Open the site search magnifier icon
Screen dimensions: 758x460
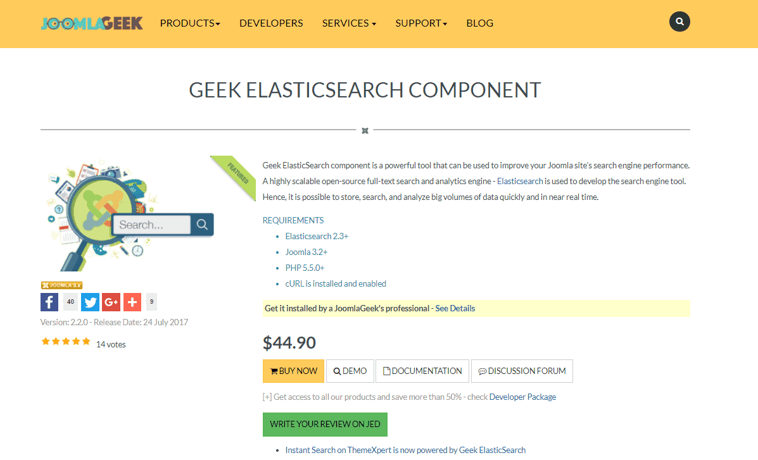click(679, 21)
